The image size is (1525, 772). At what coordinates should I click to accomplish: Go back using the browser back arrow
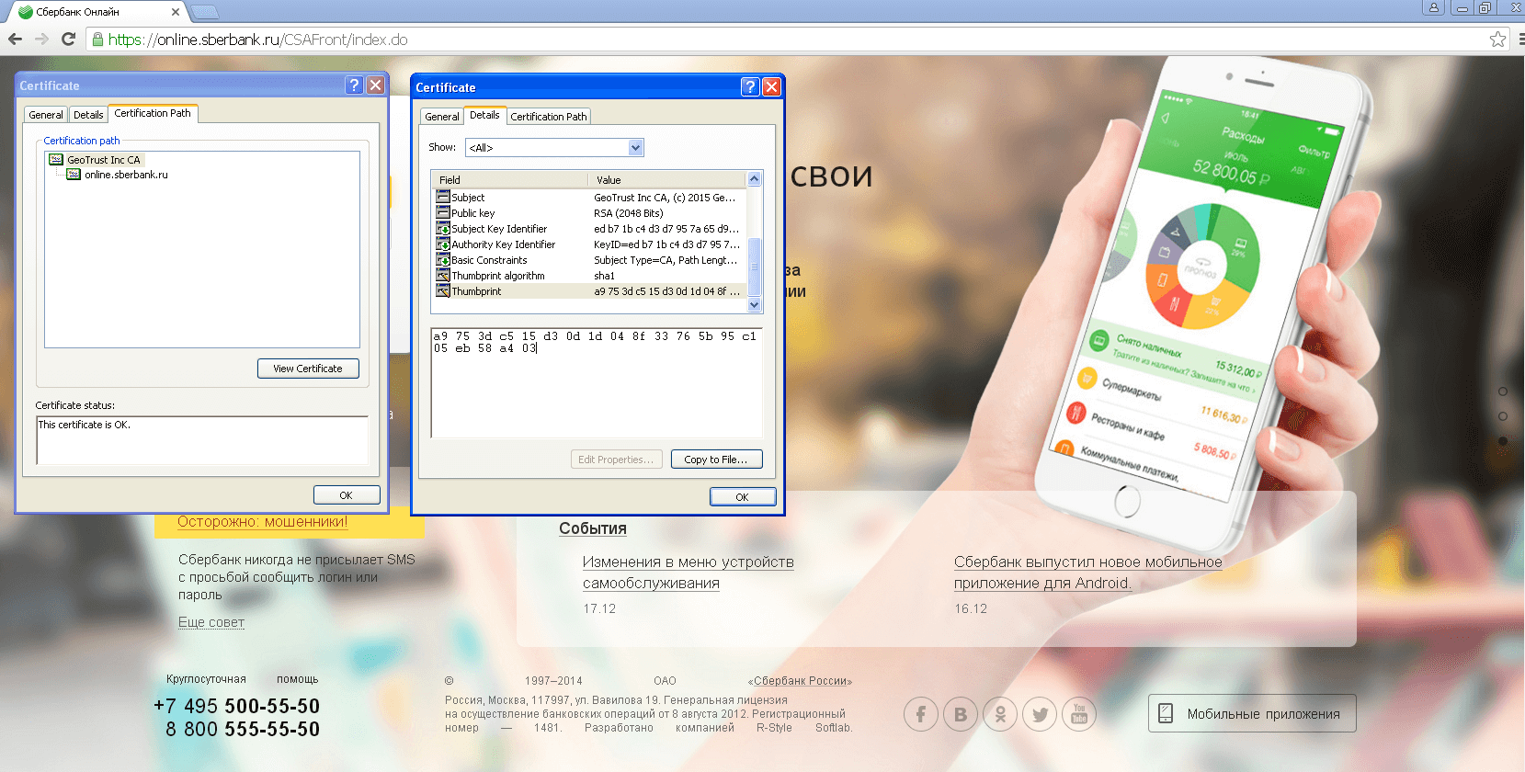(15, 39)
